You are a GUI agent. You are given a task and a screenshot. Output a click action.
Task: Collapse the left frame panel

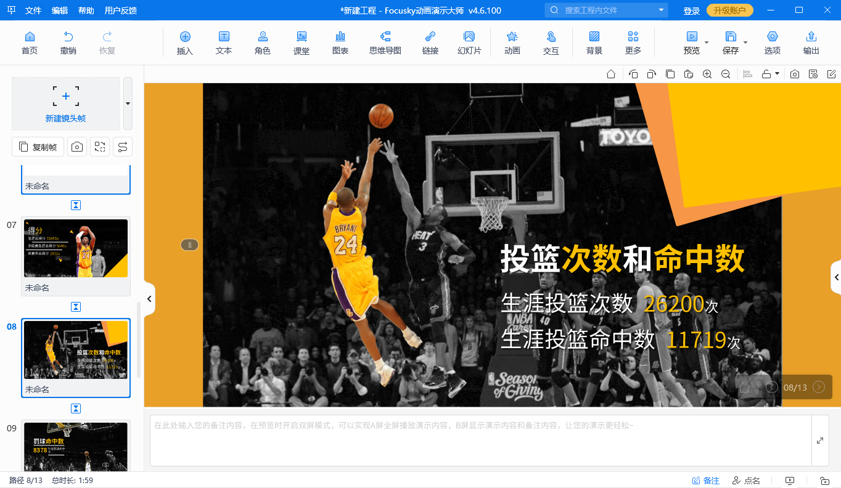coord(149,299)
